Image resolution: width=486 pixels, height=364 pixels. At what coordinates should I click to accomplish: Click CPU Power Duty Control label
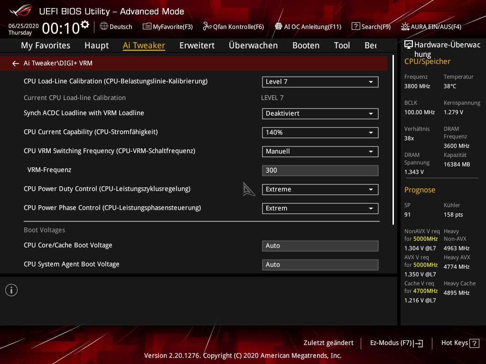pyautogui.click(x=107, y=189)
